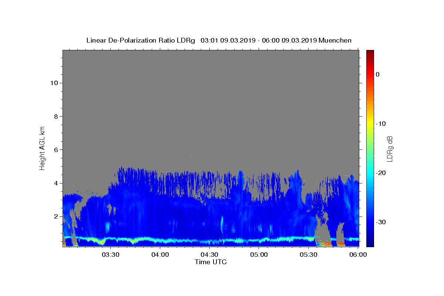Click the colorbar value -30

380,222
